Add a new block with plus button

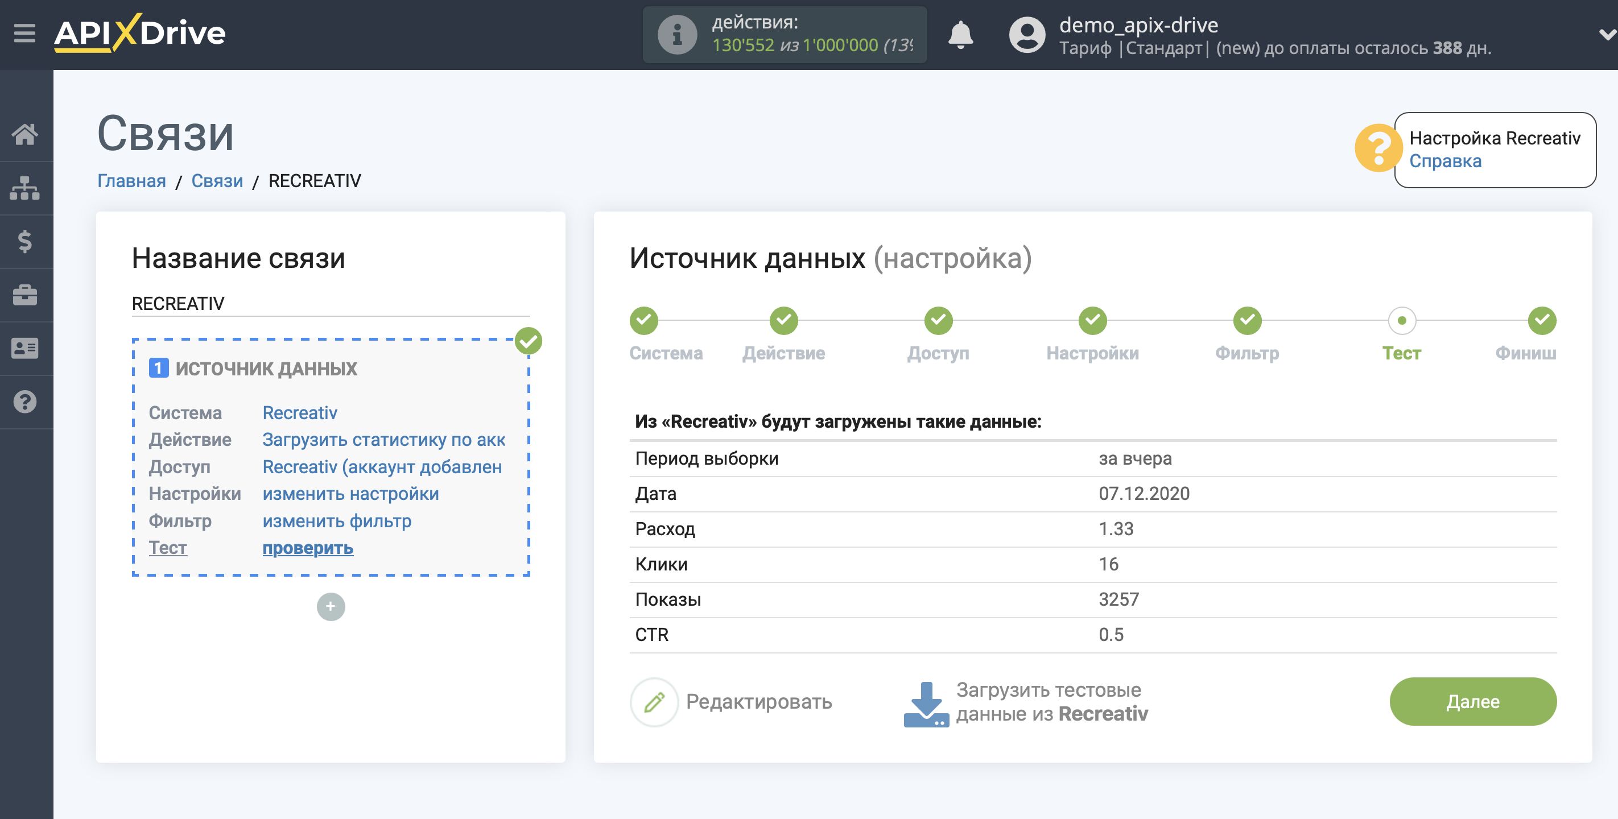(331, 607)
